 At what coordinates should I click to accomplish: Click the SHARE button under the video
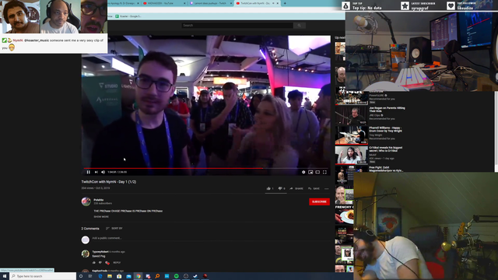coord(296,188)
